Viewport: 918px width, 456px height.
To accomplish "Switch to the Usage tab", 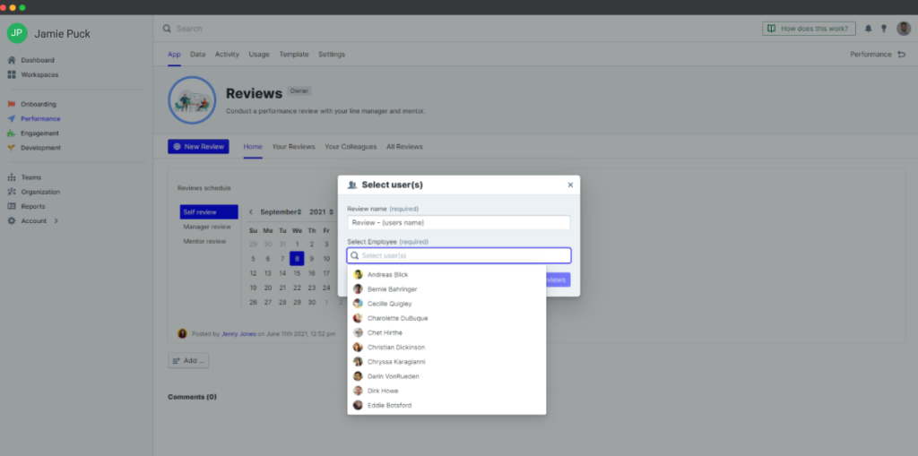I will point(259,55).
